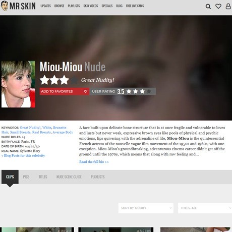Add Miou-Miou to favorites
Viewport: 232px width, 232px height.
(x=65, y=91)
